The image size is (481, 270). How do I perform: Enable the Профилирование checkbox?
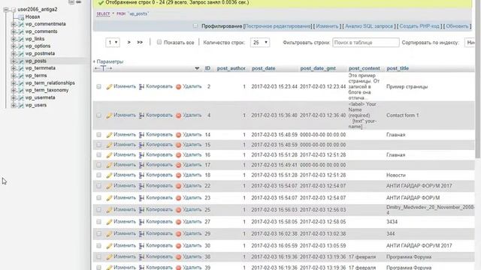pos(195,26)
